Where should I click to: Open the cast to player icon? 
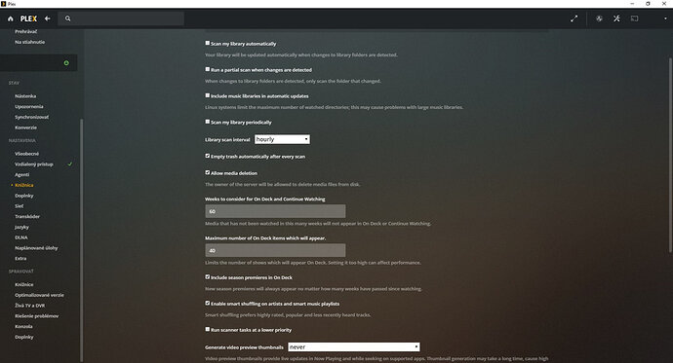[634, 18]
